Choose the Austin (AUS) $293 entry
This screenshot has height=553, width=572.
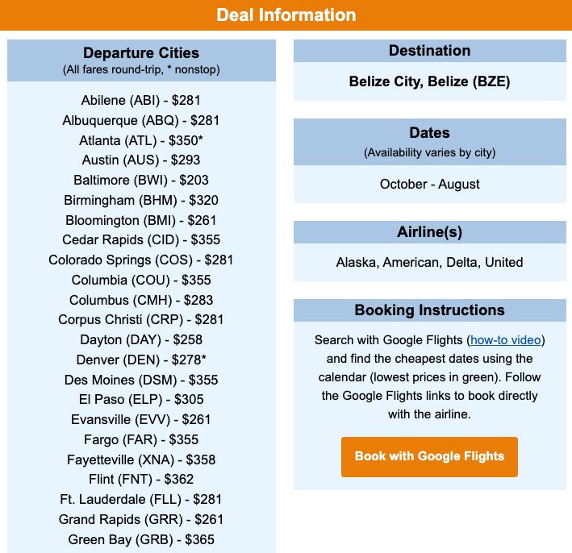click(x=141, y=160)
